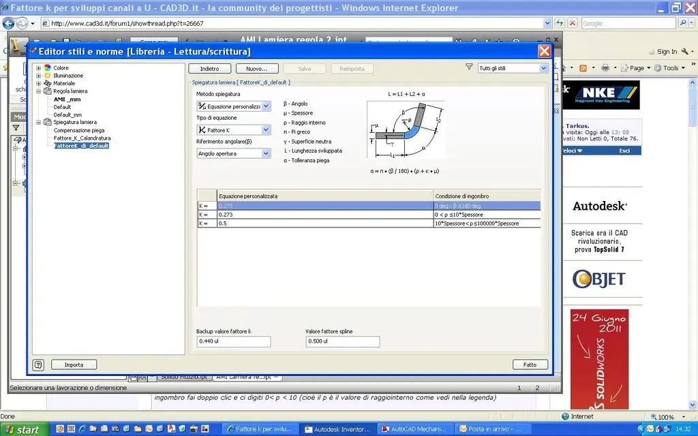Select the Compensazione piega tree item

click(79, 130)
